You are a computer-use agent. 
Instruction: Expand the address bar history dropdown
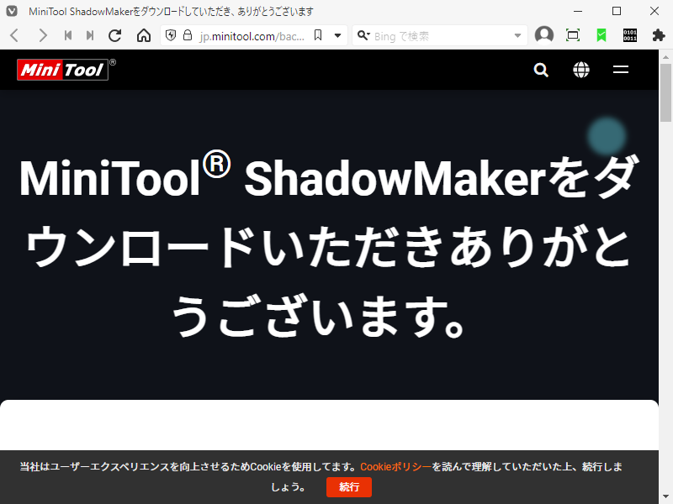coord(338,35)
